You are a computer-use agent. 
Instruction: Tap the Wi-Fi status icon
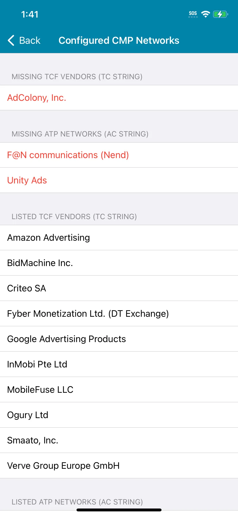click(x=206, y=14)
